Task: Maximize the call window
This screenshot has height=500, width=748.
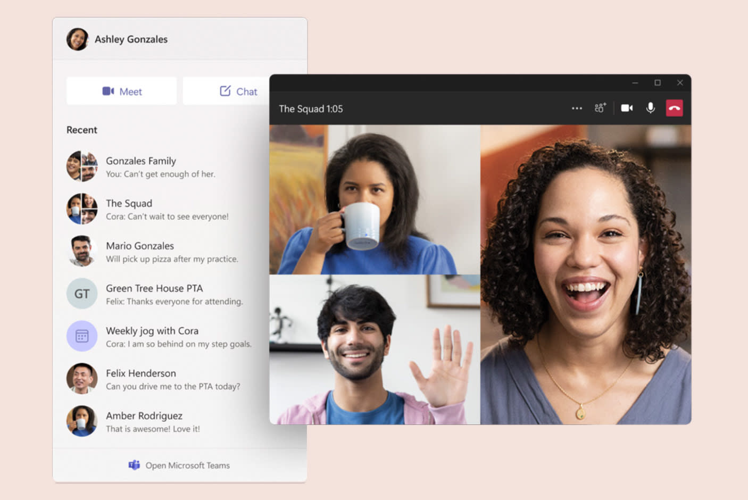Action: click(x=658, y=83)
